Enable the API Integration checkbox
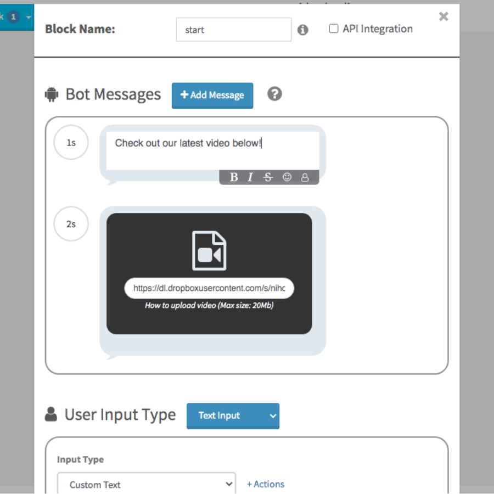The width and height of the screenshot is (494, 494). point(333,29)
